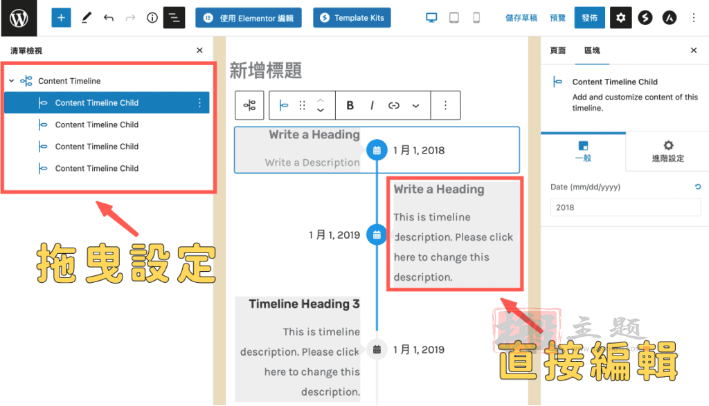
Task: Undo the last change
Action: pyautogui.click(x=109, y=18)
